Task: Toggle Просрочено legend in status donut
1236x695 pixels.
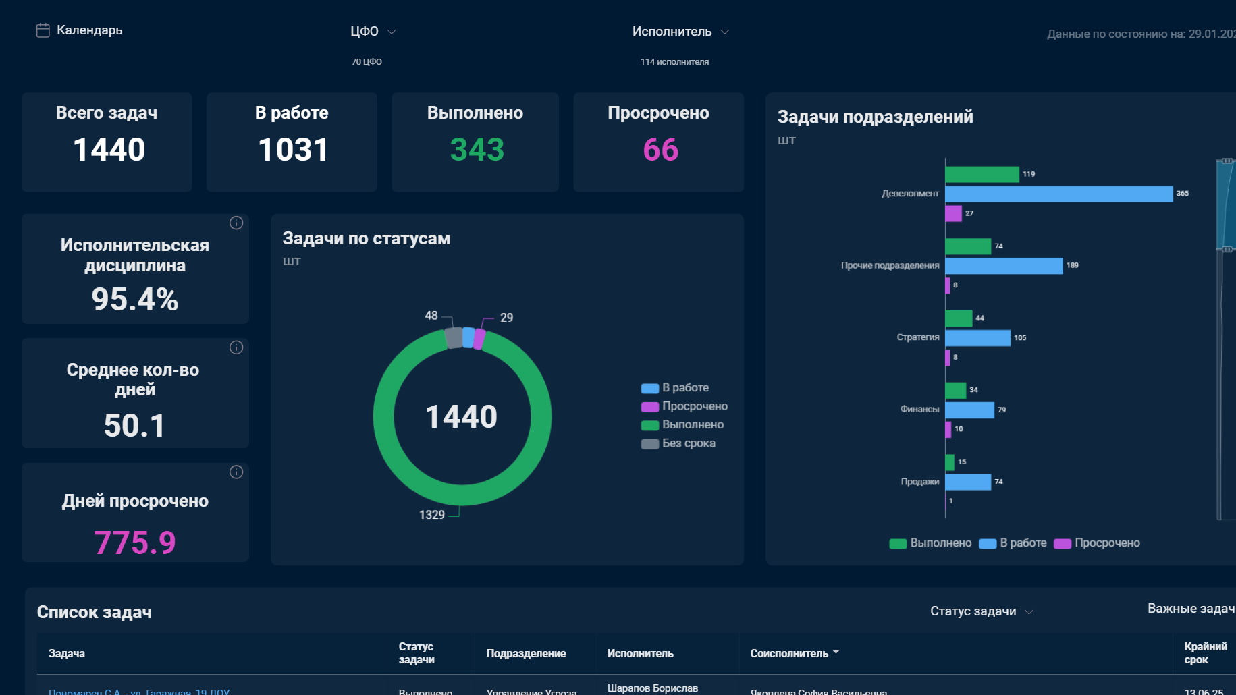Action: tap(684, 406)
